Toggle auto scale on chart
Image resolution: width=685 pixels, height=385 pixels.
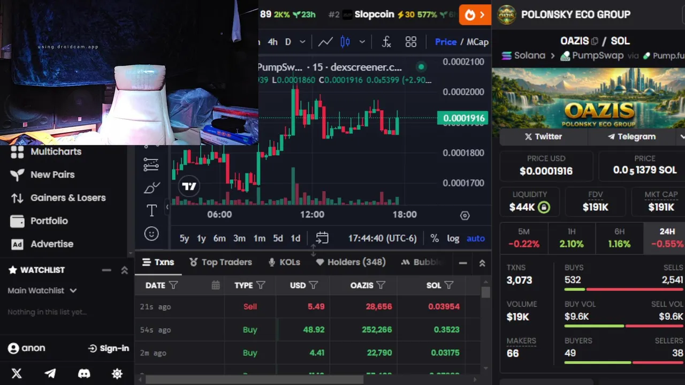click(476, 238)
